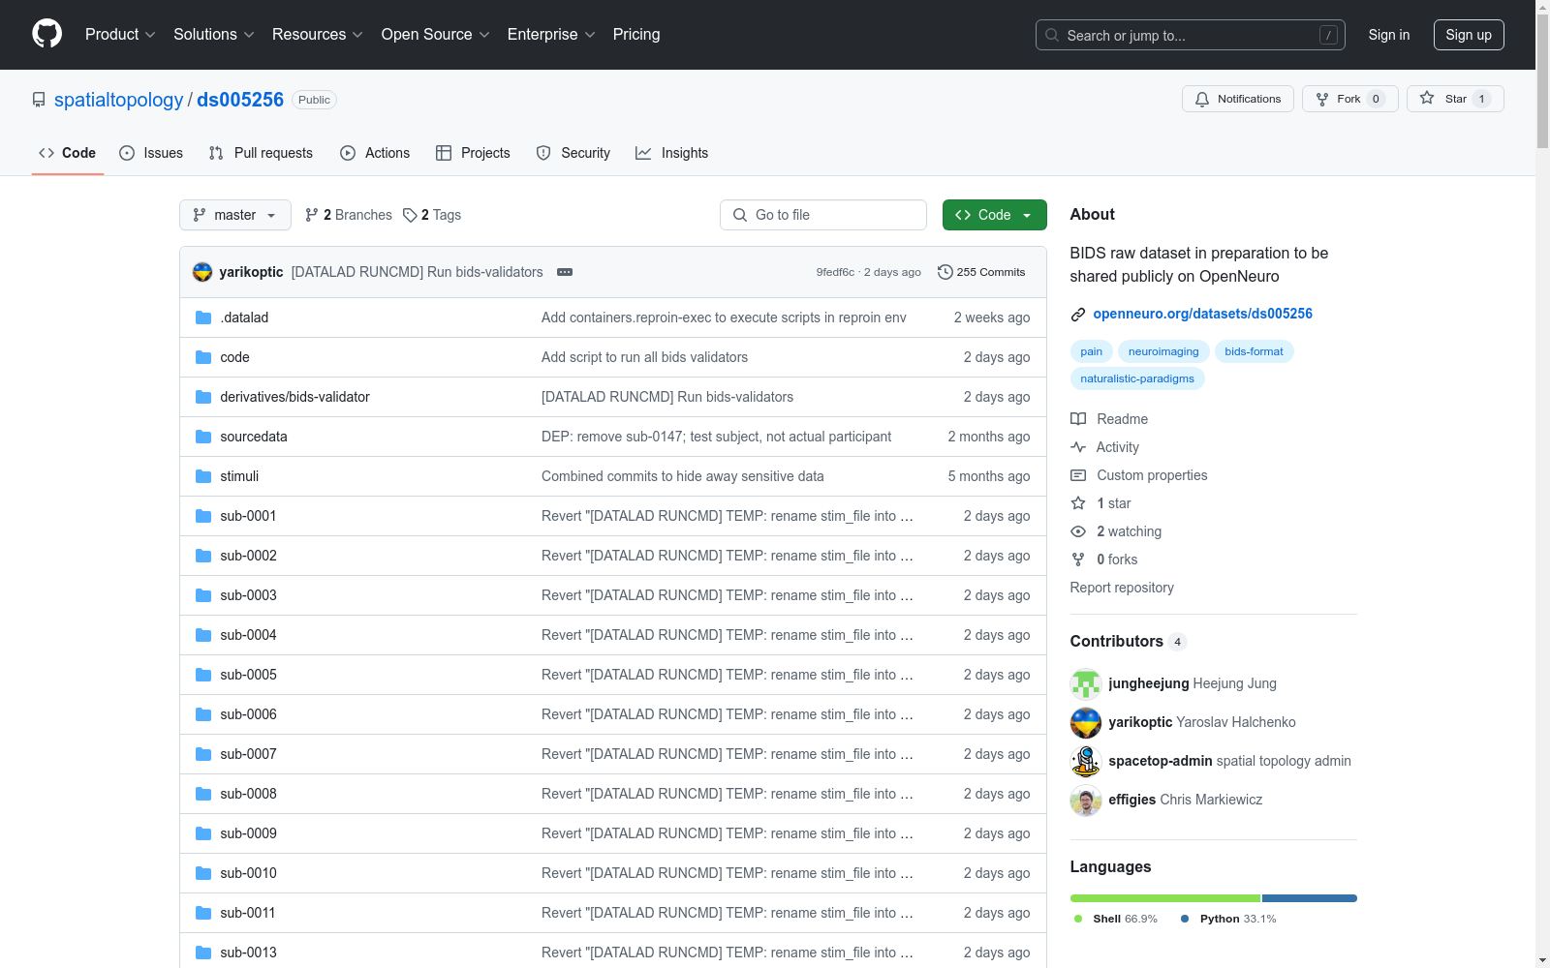Go to the Security tab
Viewport: 1550px width, 968px height.
tap(573, 153)
